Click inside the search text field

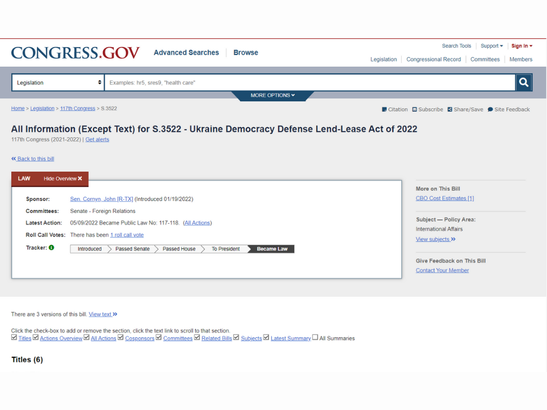310,83
